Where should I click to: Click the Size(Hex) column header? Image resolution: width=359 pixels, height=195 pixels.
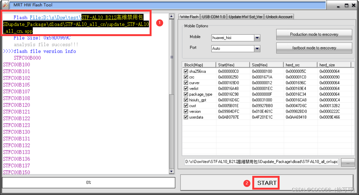(267, 65)
